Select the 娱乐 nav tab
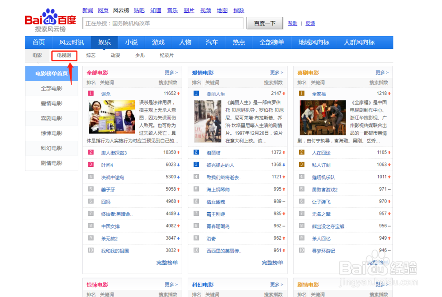Screen dimensions: 442x297 104,42
